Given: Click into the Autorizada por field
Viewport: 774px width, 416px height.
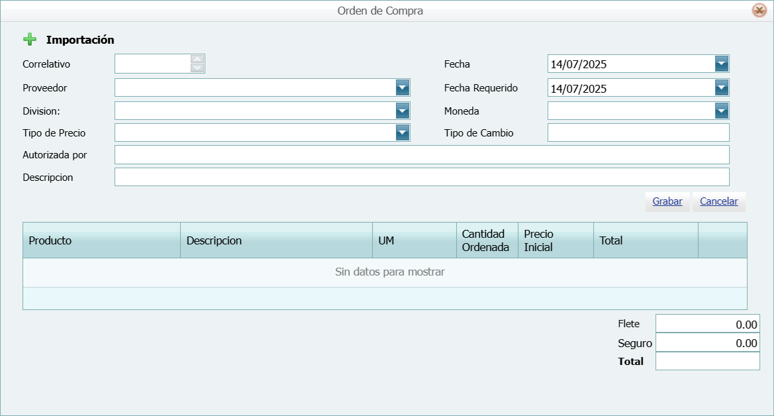Looking at the screenshot, I should (x=421, y=155).
